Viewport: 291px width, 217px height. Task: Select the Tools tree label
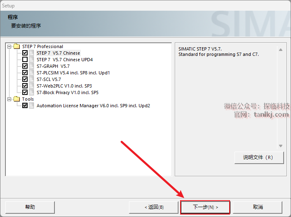pyautogui.click(x=28, y=99)
